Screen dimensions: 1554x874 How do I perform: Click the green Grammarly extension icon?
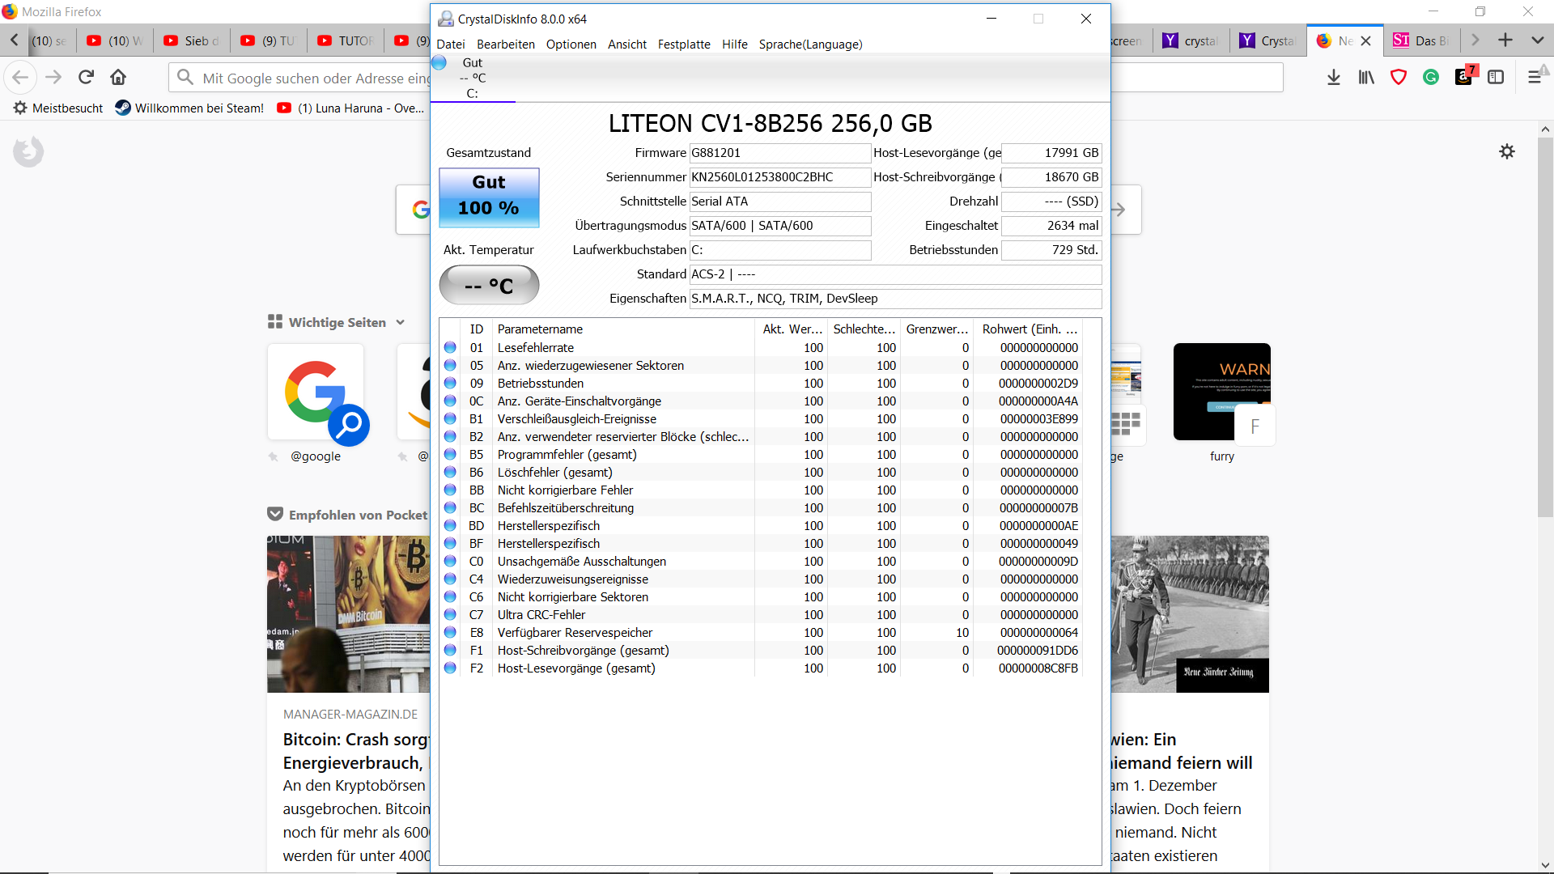(x=1431, y=78)
